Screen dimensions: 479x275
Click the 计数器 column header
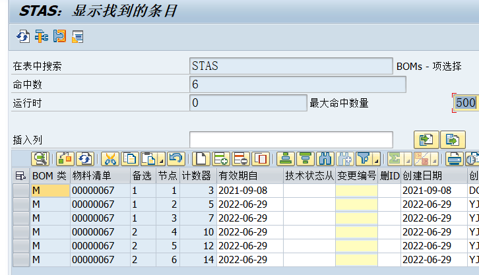(x=198, y=176)
